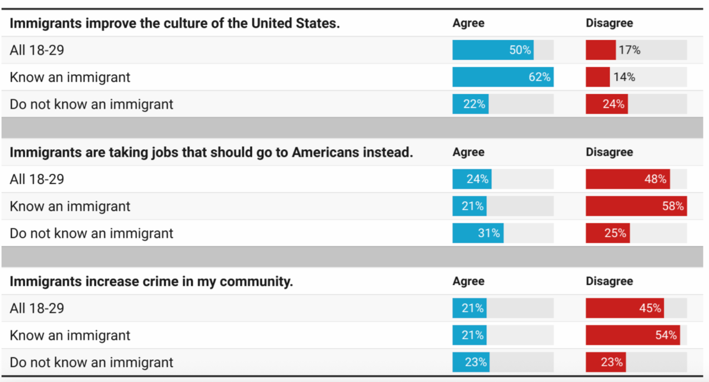Click the 54% red disagree bar
The height and width of the screenshot is (382, 709).
coord(633,335)
